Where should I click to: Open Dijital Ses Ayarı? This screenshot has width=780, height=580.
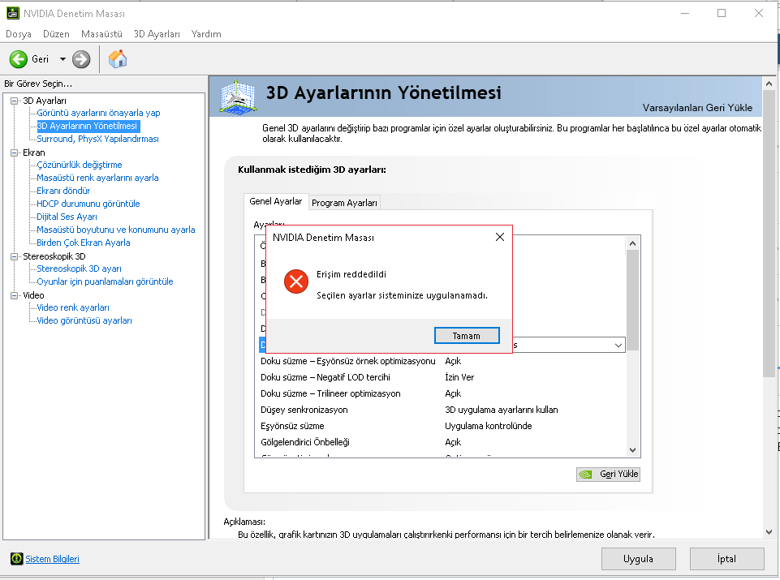click(67, 217)
